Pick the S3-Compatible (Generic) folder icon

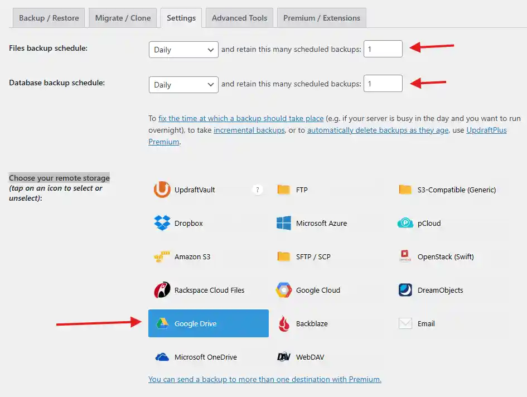(405, 190)
